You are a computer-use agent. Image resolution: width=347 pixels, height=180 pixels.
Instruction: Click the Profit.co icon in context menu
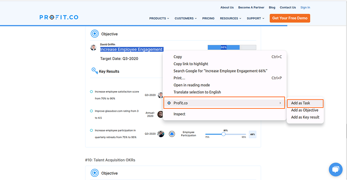169,103
